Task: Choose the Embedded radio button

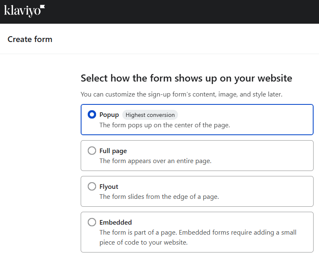Action: 92,222
